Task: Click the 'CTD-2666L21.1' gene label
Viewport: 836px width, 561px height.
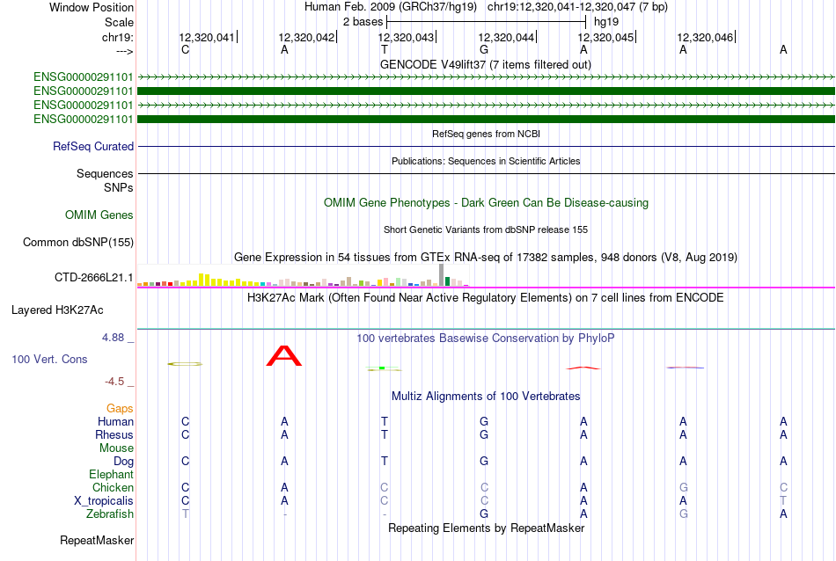Action: click(x=94, y=278)
